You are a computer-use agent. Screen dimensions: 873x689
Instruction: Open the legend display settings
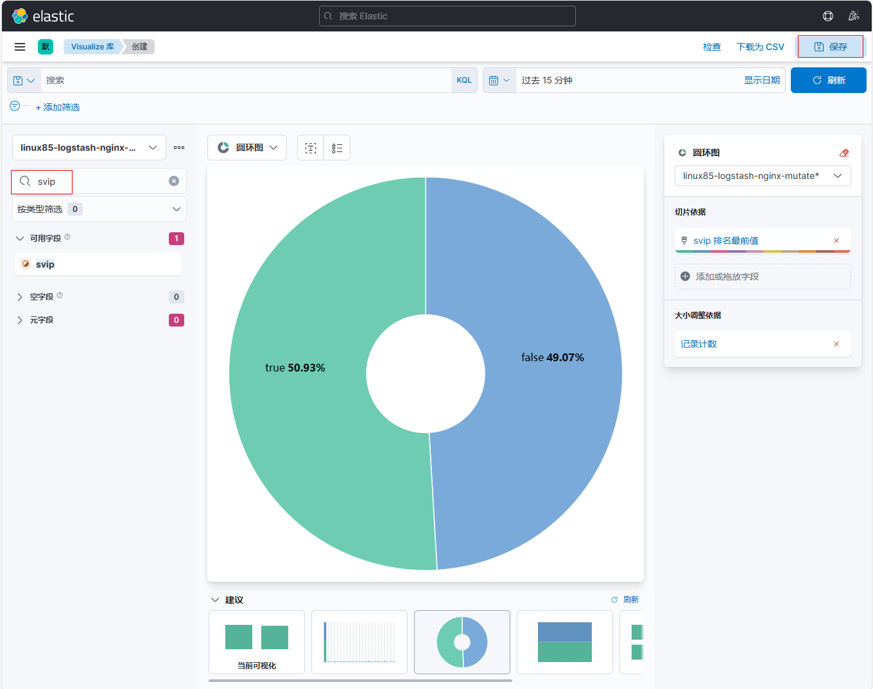tap(337, 148)
